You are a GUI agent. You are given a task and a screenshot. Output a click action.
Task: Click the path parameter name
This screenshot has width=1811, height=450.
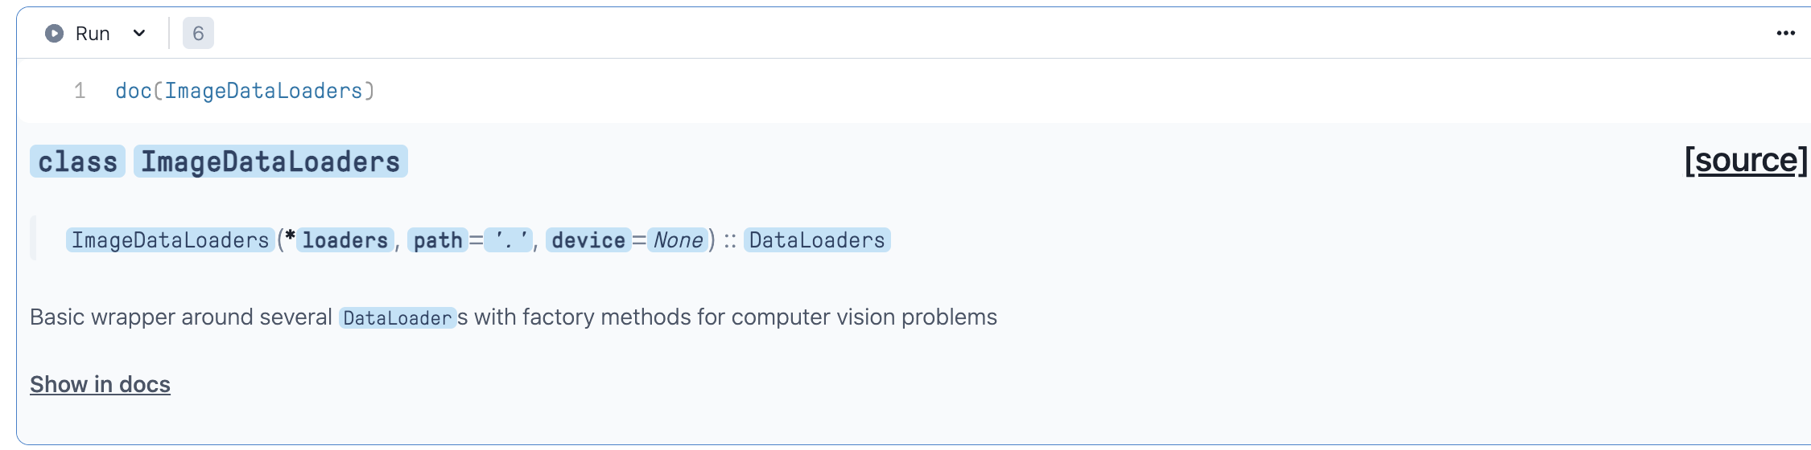coord(438,240)
